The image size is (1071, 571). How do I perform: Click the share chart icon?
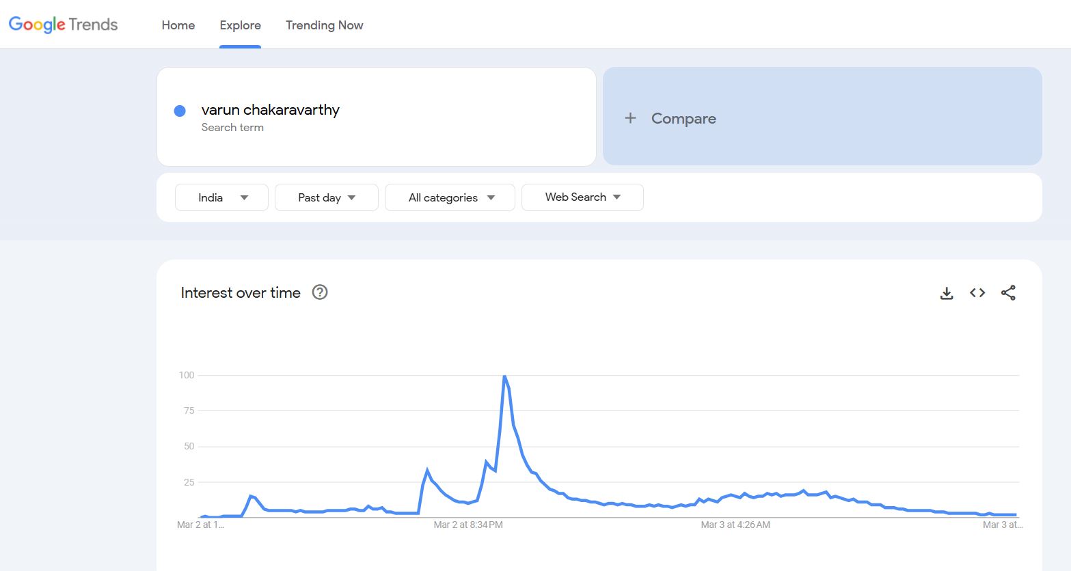click(x=1008, y=293)
